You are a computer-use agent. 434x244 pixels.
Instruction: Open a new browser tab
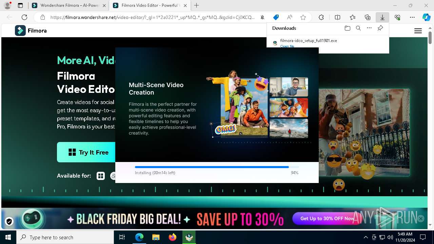(197, 5)
